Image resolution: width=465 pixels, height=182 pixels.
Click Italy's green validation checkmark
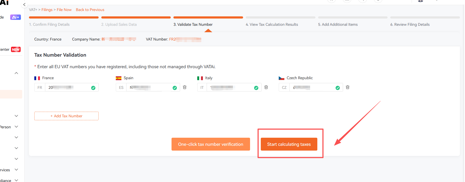(x=256, y=88)
